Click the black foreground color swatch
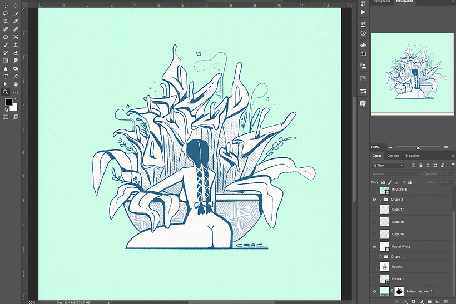456x304 pixels. [x=8, y=102]
